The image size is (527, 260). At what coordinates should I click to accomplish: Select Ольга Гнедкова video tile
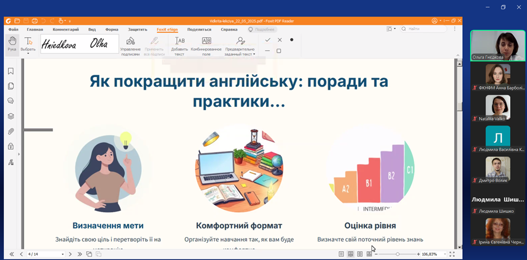(x=498, y=46)
